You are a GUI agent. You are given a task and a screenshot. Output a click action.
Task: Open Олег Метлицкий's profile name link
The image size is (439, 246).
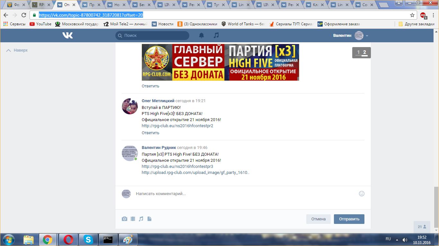point(158,101)
